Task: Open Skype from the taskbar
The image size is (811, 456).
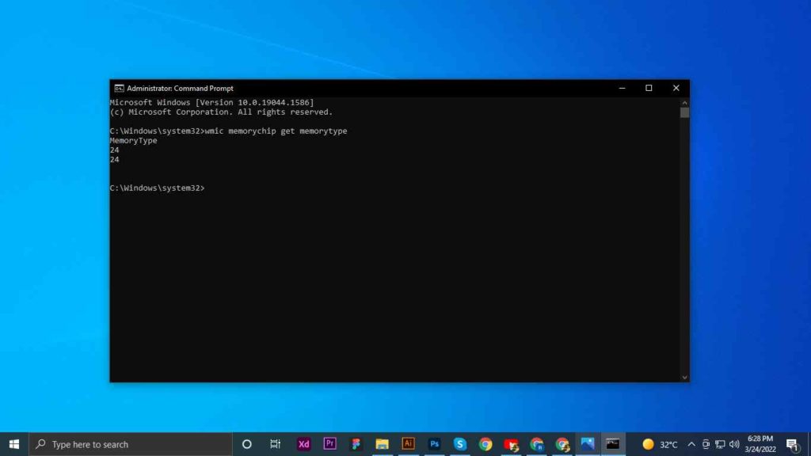Action: coord(460,444)
